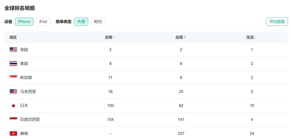Click the 全球排名明细 heading
Screen dimensions: 291x139
tap(19, 8)
